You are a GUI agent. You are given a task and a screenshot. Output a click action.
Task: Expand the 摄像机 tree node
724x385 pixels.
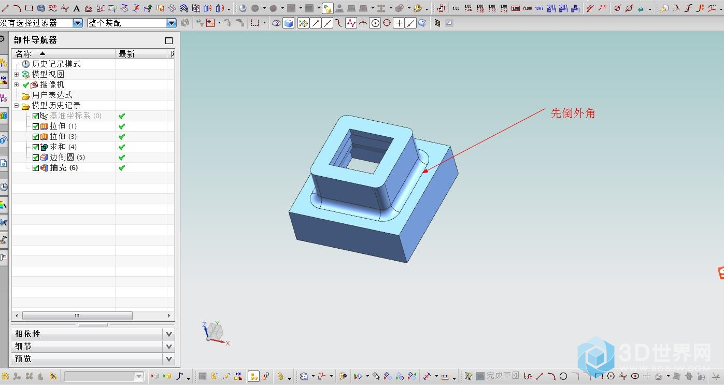pos(17,85)
